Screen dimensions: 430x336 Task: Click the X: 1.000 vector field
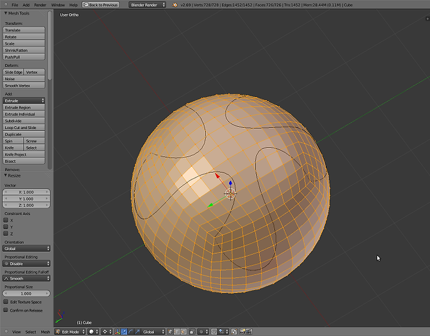click(x=26, y=192)
